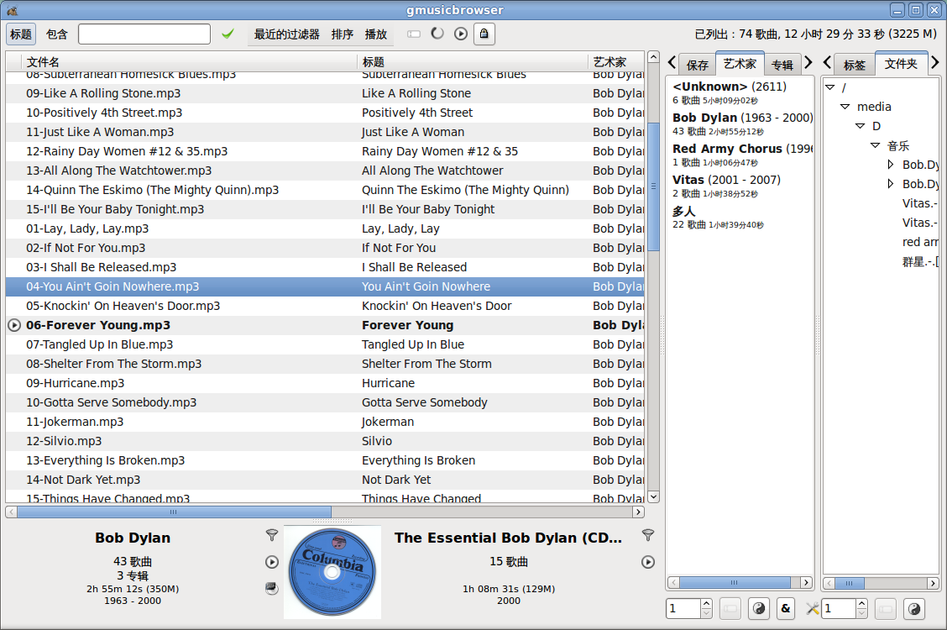The image size is (947, 630).
Task: Switch to the 标签 tab
Action: click(x=854, y=65)
